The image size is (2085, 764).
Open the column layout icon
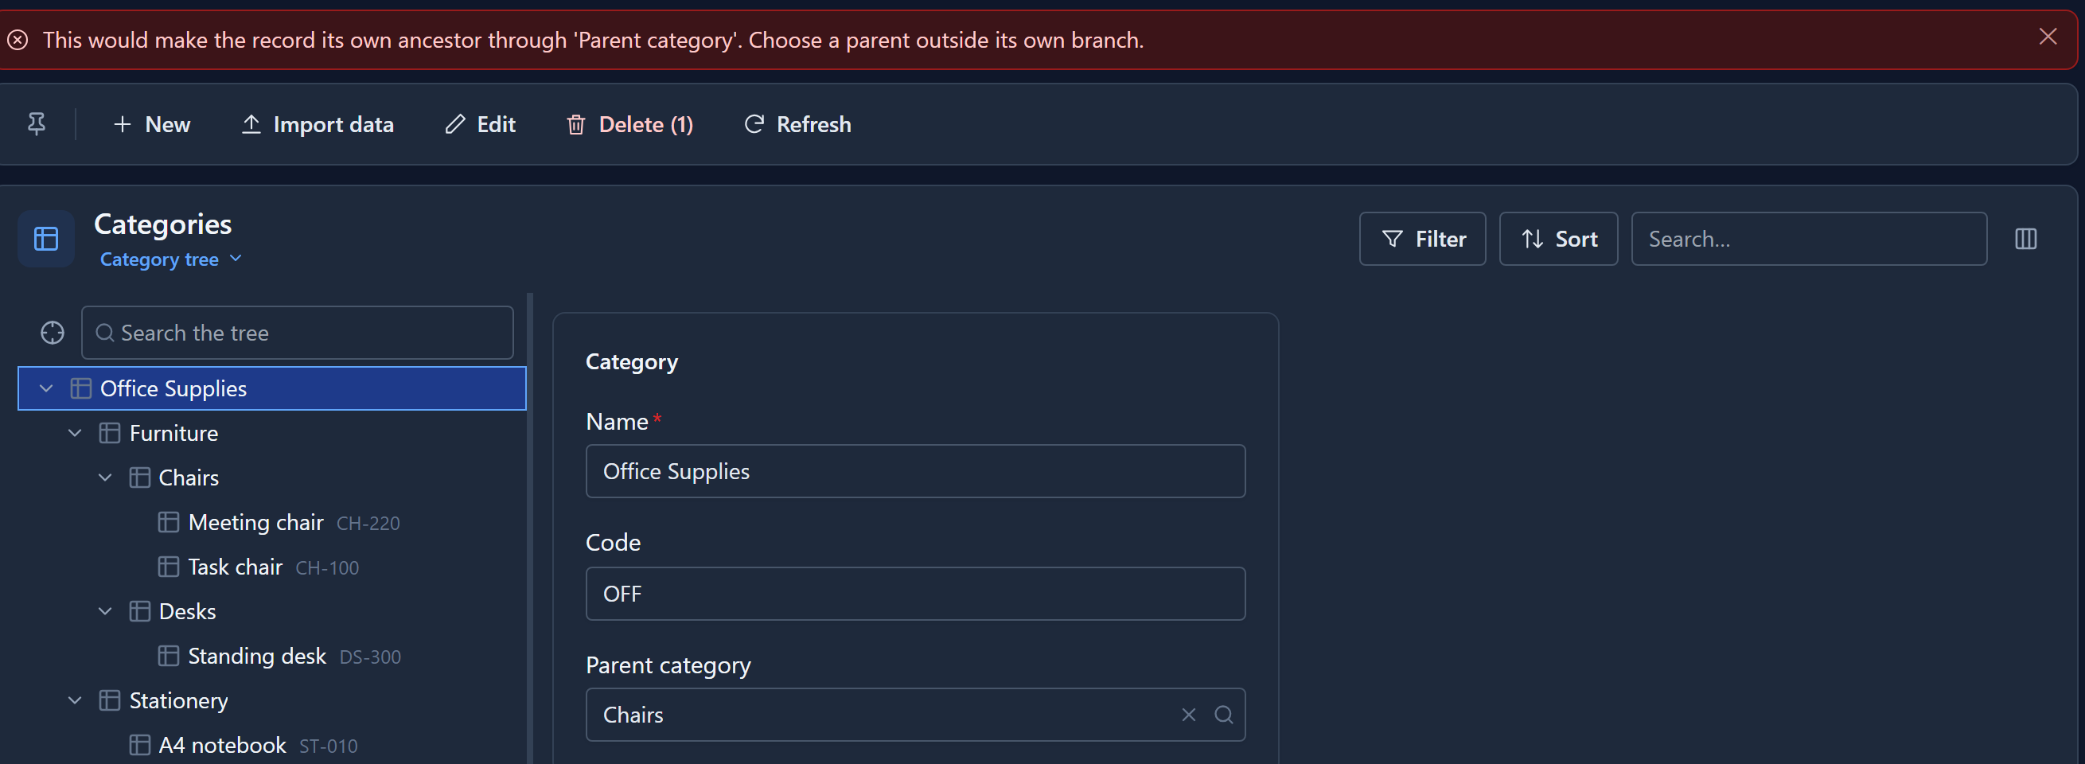point(2025,239)
